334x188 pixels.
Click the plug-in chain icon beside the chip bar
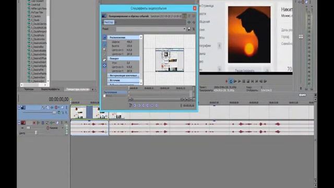(x=189, y=22)
